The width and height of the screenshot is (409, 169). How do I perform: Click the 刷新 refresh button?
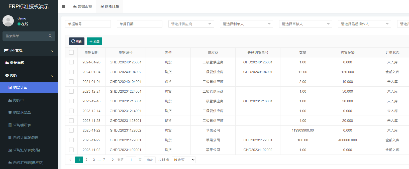pos(77,41)
